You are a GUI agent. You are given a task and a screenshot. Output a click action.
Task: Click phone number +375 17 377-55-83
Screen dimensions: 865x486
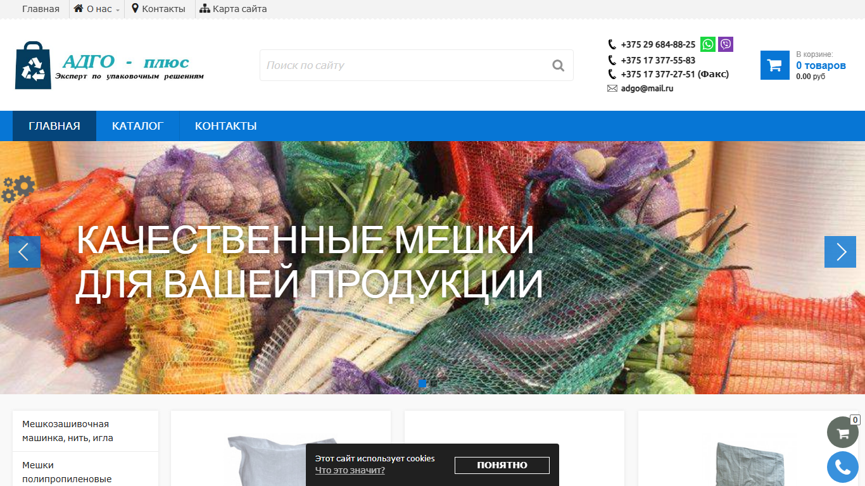tap(658, 60)
